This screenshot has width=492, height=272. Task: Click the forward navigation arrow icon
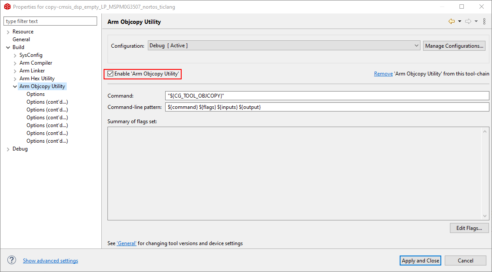tap(468, 21)
